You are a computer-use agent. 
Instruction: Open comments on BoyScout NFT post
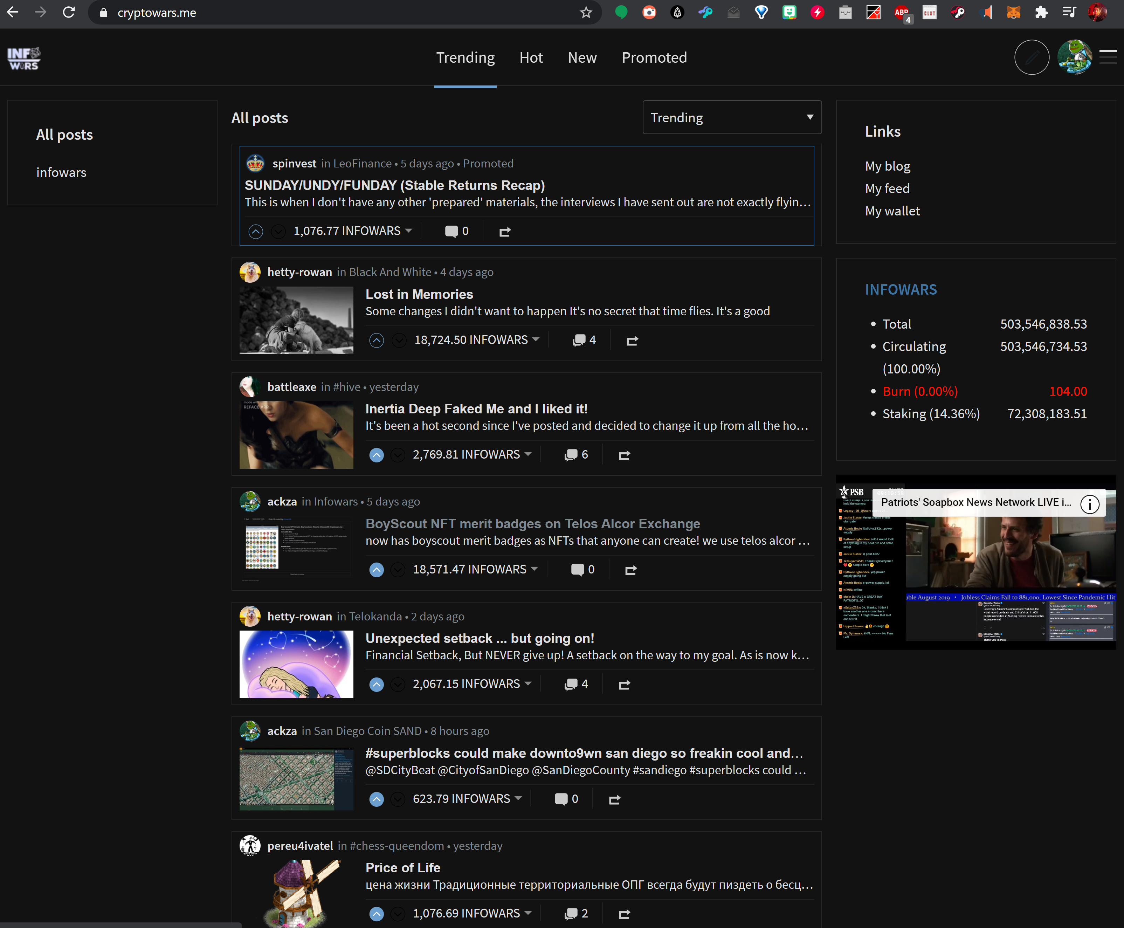[x=582, y=569]
